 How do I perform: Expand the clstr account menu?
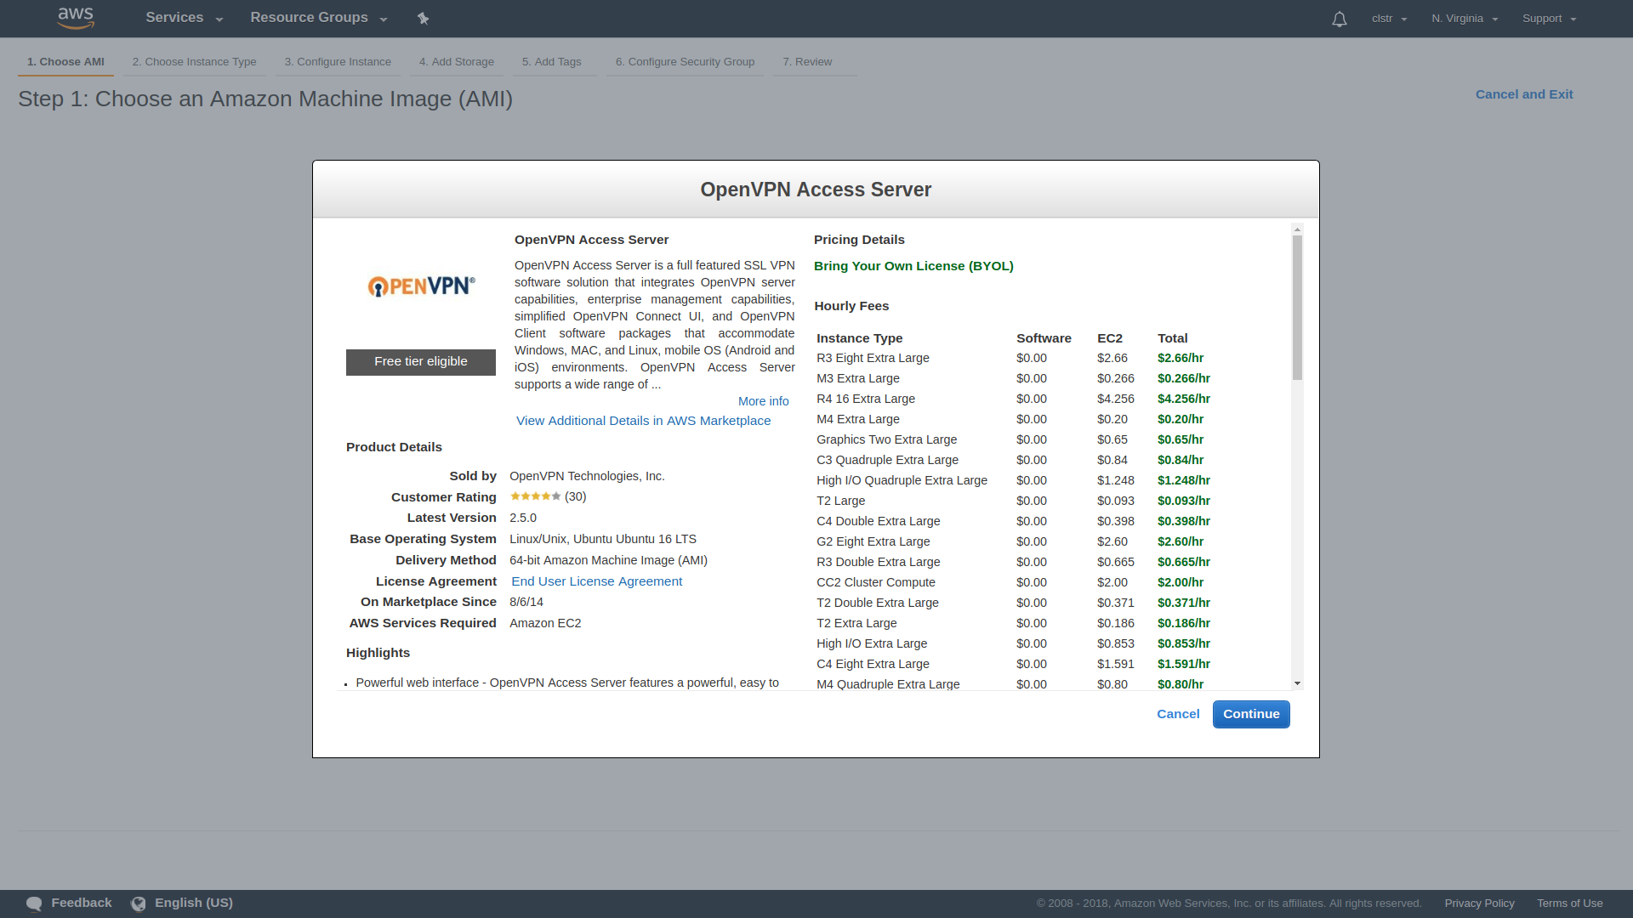(x=1389, y=19)
